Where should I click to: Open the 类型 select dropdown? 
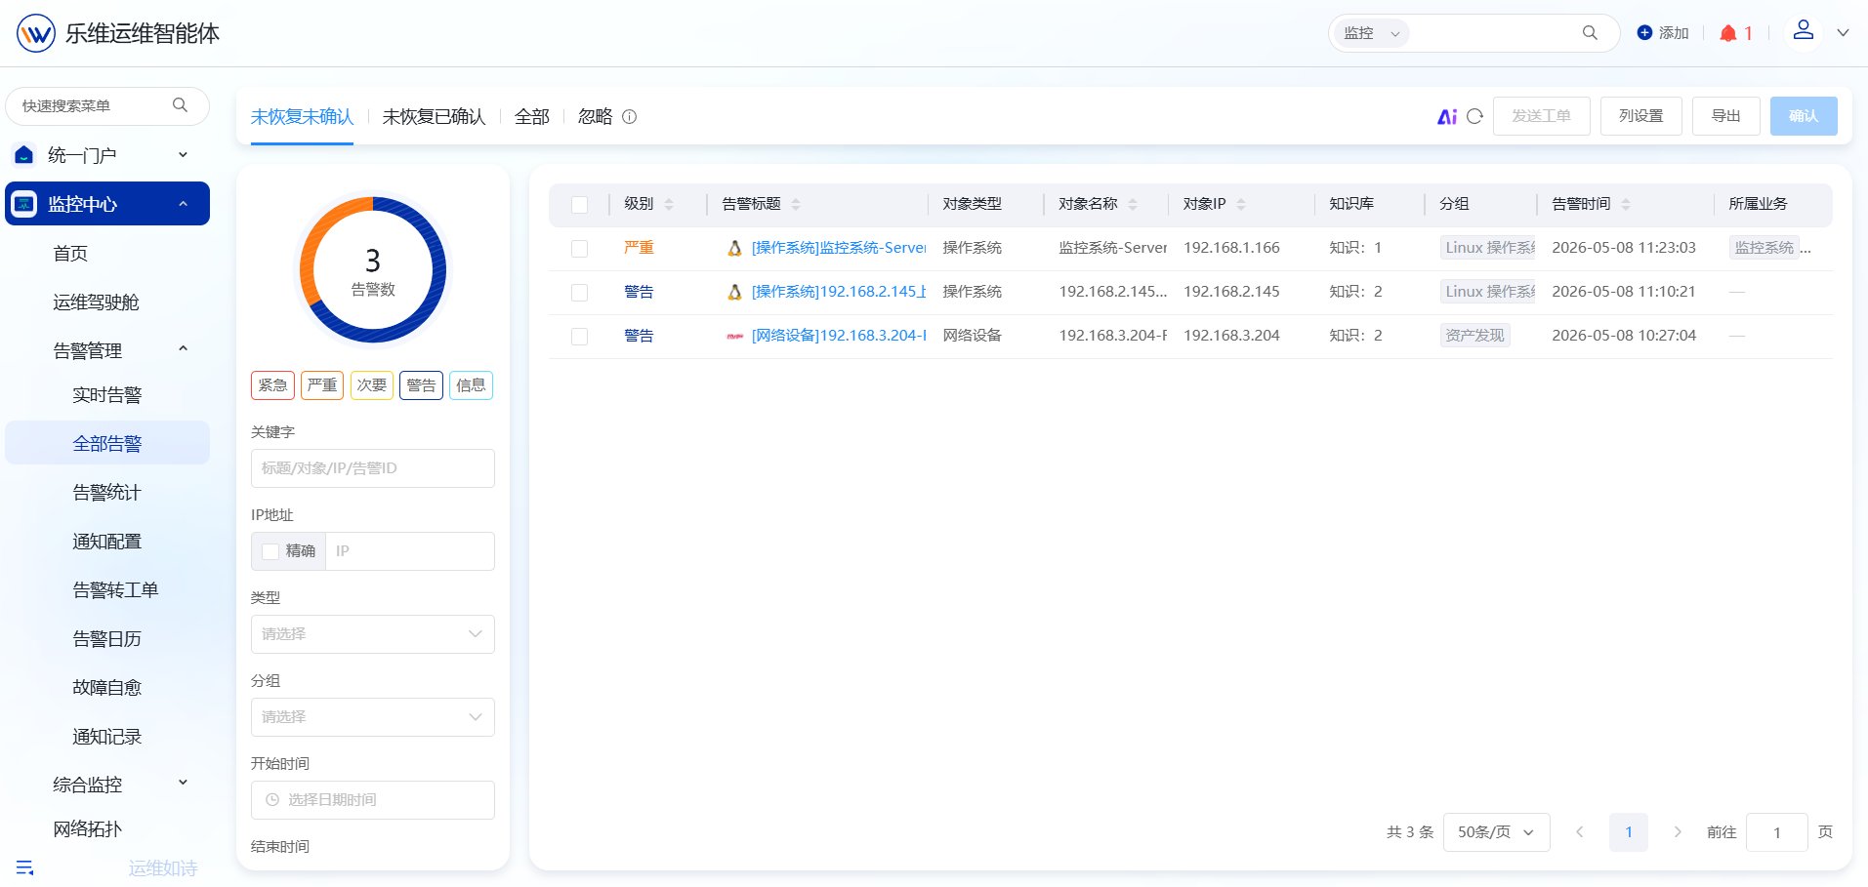click(x=373, y=634)
